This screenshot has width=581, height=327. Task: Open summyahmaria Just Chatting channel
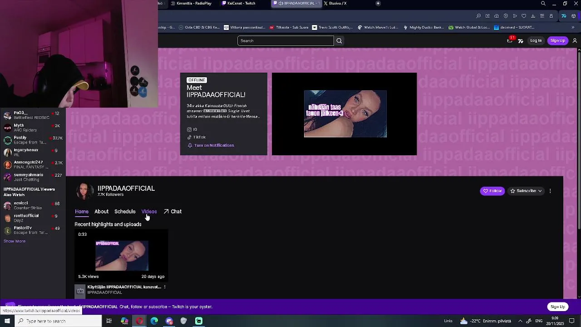[33, 177]
